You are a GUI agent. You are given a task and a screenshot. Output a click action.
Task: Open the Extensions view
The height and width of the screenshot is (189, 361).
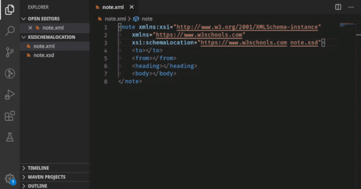[x=9, y=115]
